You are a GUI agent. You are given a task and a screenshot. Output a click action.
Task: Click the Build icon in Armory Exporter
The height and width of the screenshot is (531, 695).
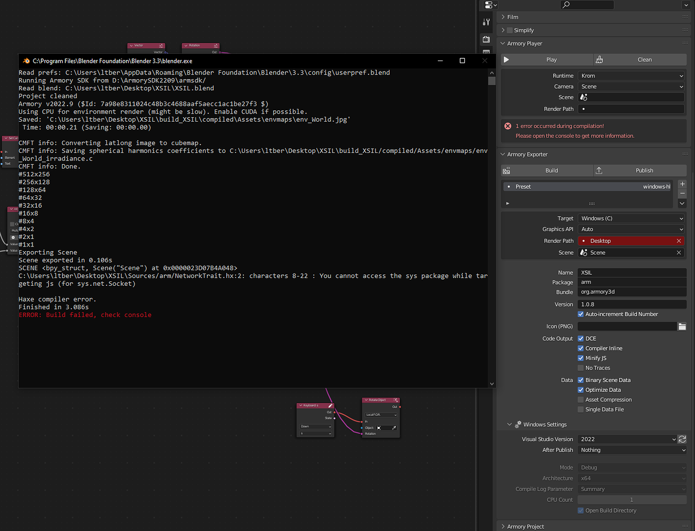click(x=506, y=170)
